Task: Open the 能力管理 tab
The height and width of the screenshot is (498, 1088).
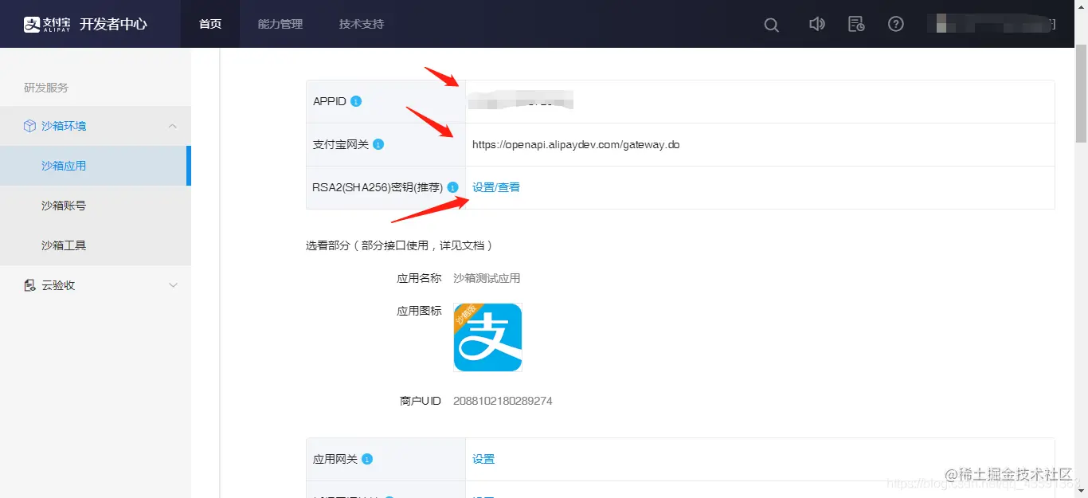Action: [x=280, y=24]
